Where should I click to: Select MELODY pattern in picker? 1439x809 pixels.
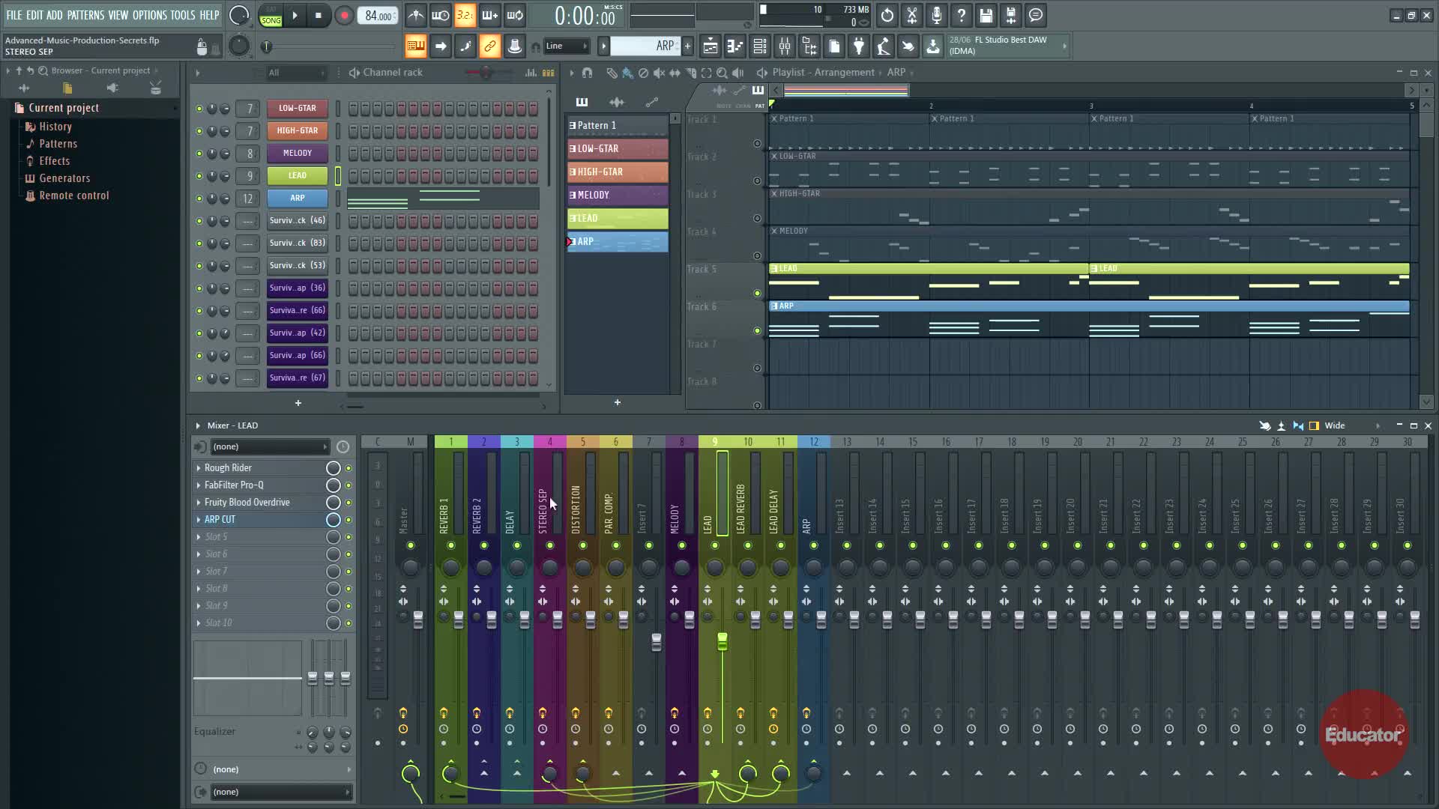click(618, 196)
